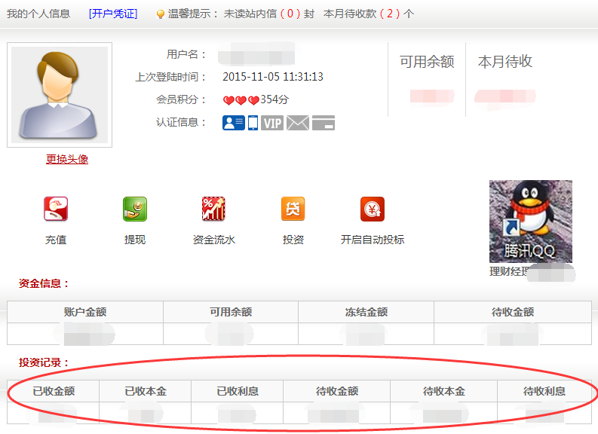Open the 腾讯QQ shortcut icon

(x=530, y=221)
